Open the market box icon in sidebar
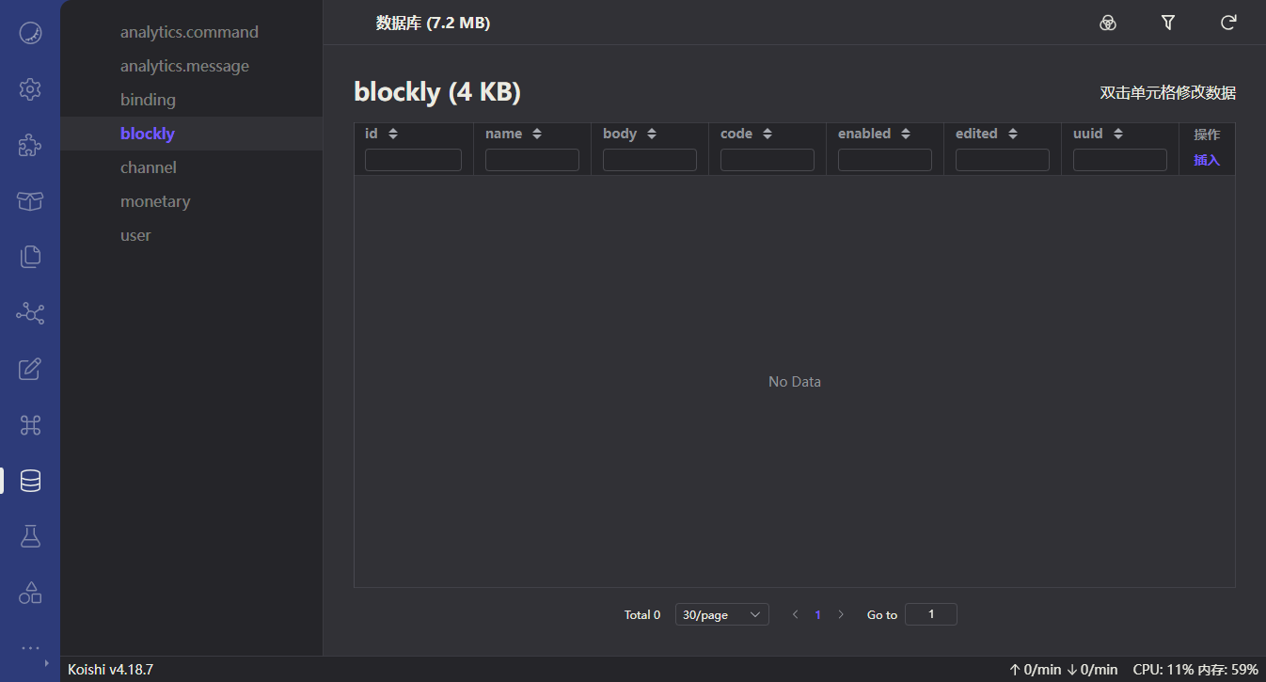This screenshot has height=682, width=1266. pos(30,201)
